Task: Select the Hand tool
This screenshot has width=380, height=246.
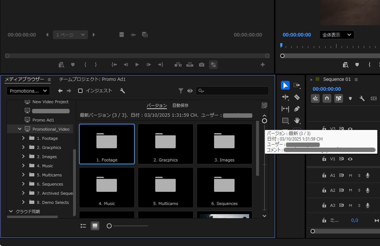Action: point(297,121)
